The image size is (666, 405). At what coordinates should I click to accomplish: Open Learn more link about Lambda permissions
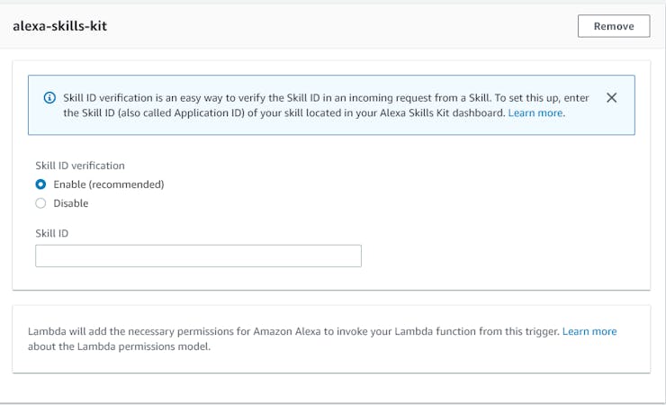point(589,331)
